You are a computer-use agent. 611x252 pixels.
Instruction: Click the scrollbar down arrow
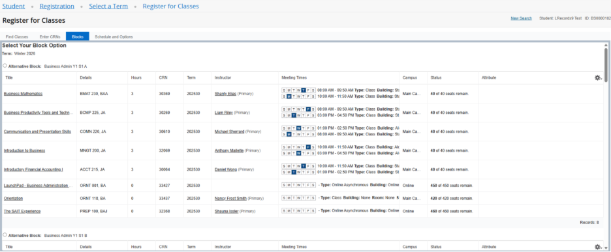click(x=606, y=247)
